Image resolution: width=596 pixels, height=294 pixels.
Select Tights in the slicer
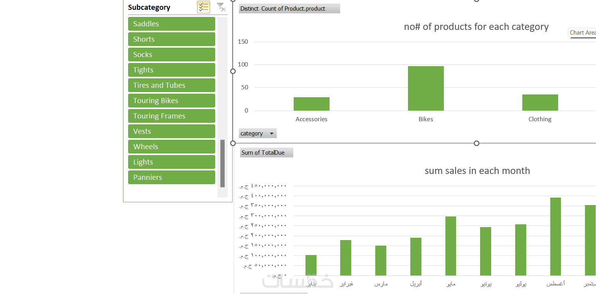coord(171,70)
